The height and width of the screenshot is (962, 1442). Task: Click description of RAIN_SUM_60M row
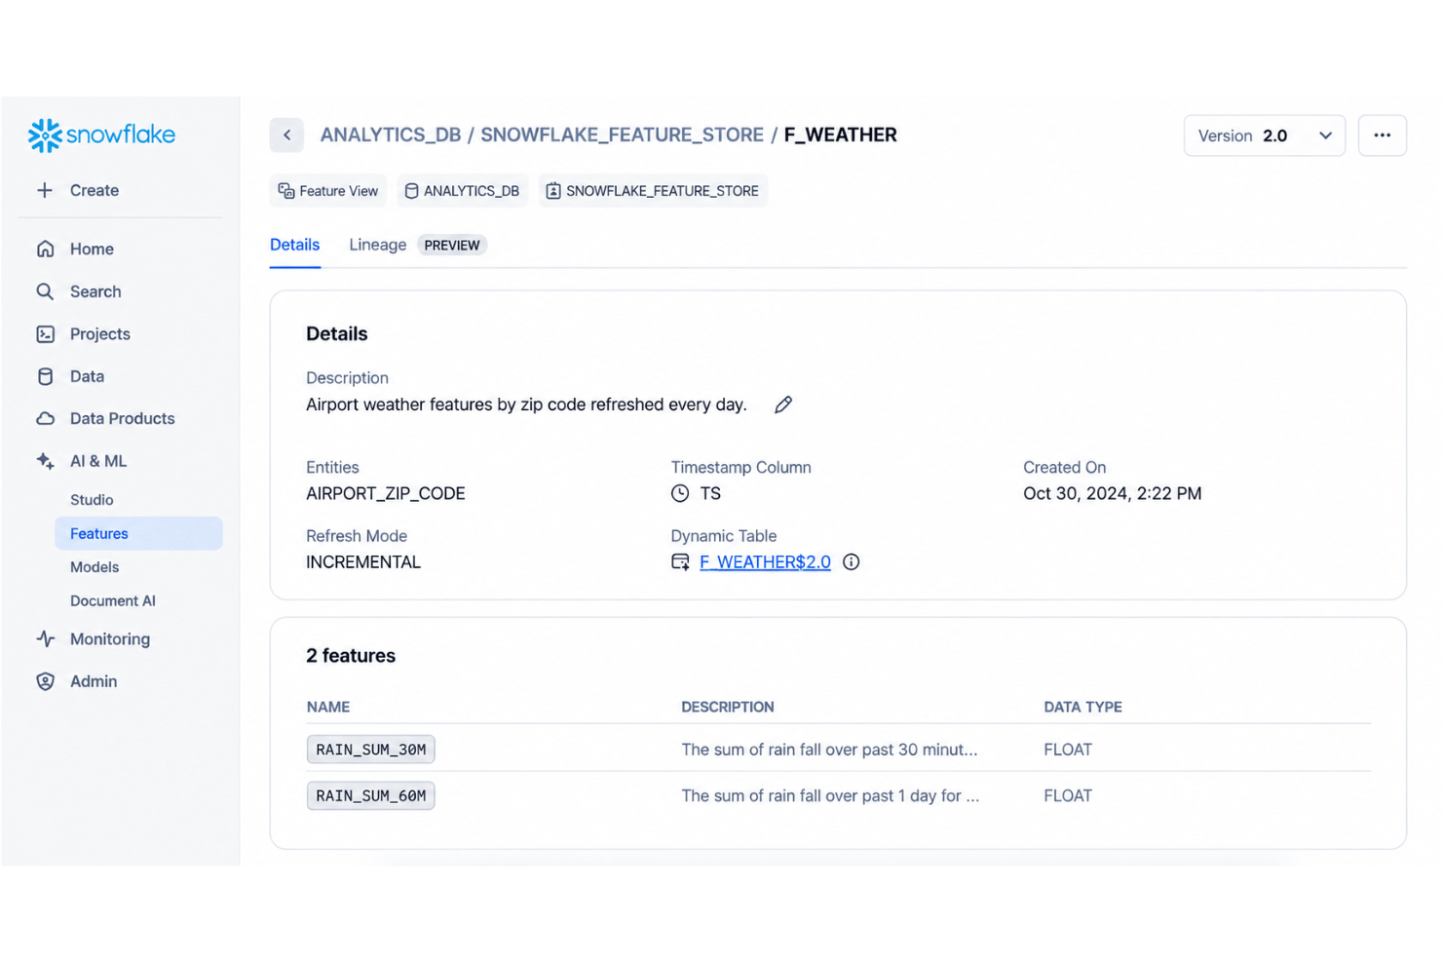coord(830,795)
